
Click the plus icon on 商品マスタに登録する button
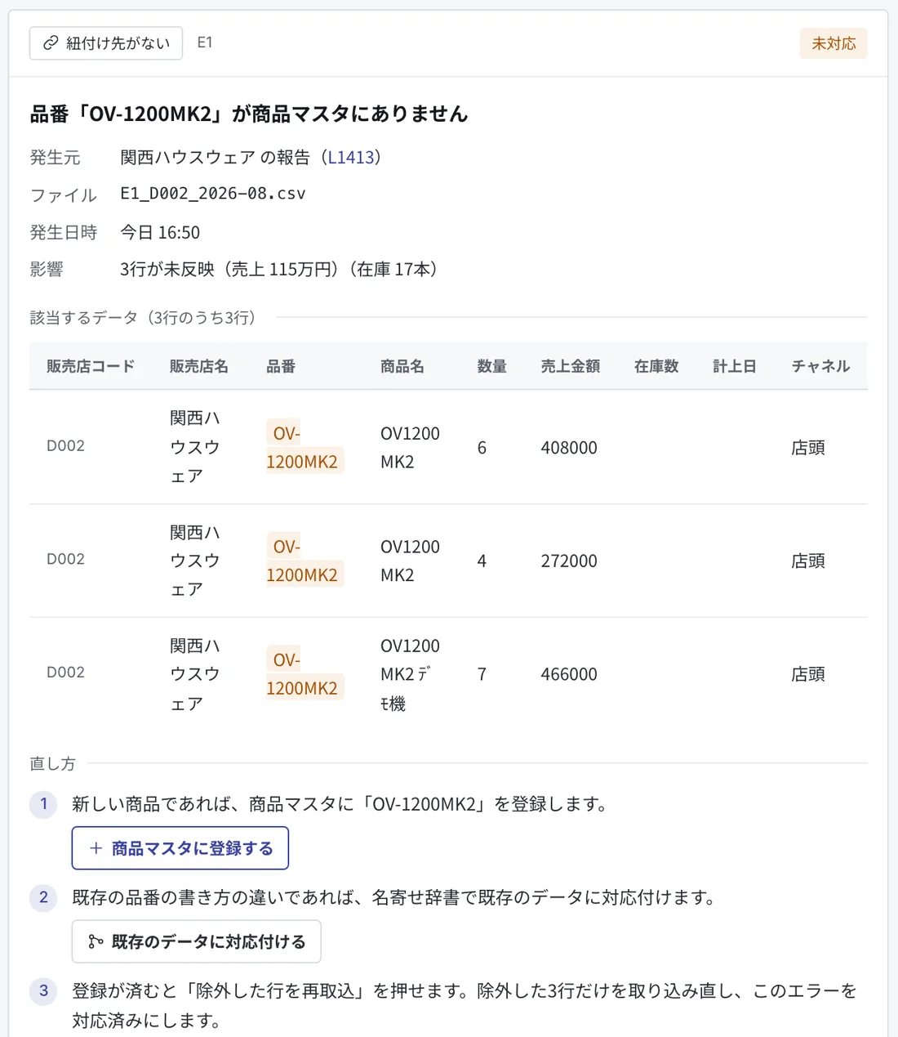coord(96,848)
